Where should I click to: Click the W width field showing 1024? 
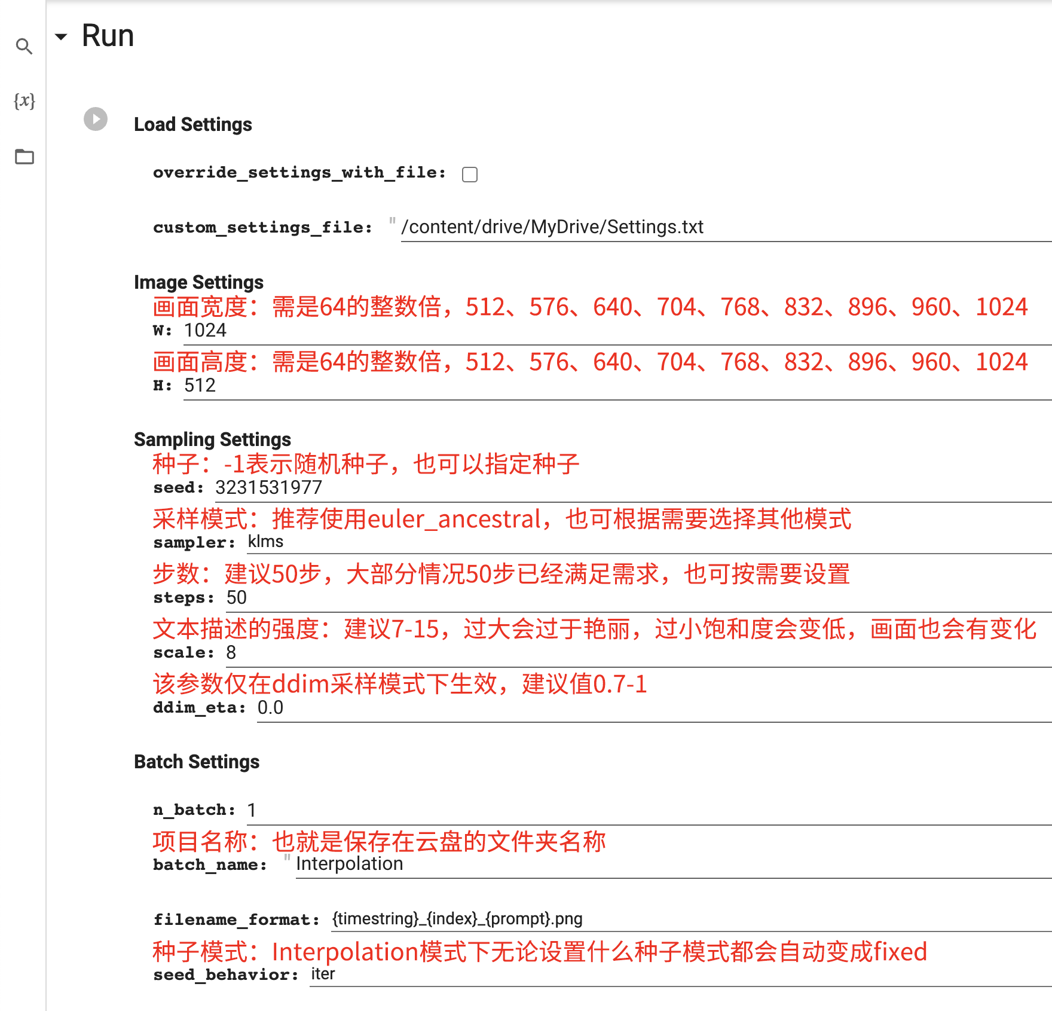tap(617, 331)
